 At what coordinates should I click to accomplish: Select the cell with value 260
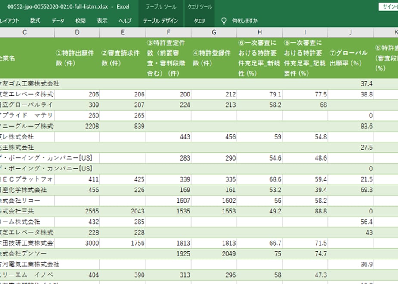pos(77,116)
